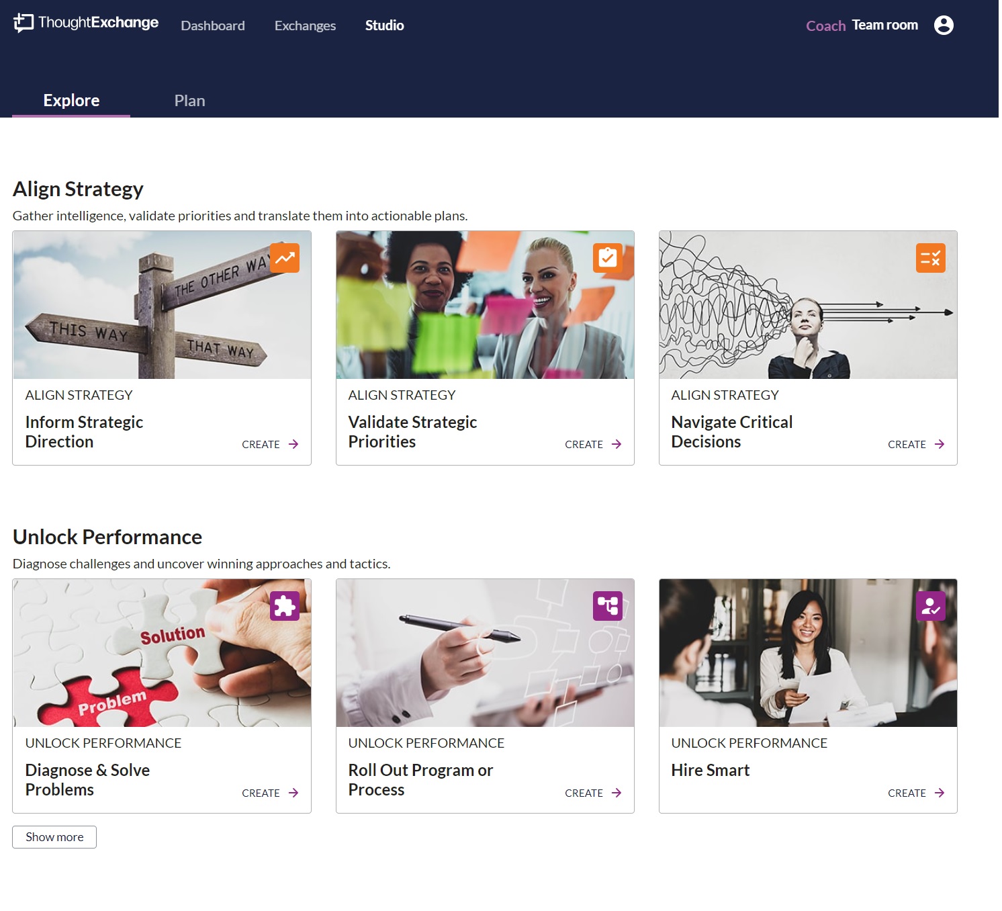
Task: Click the Unlock Performance section heading
Action: coord(107,537)
